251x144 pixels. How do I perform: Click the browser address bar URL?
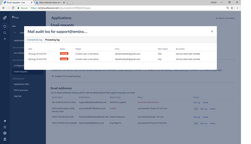(60, 8)
